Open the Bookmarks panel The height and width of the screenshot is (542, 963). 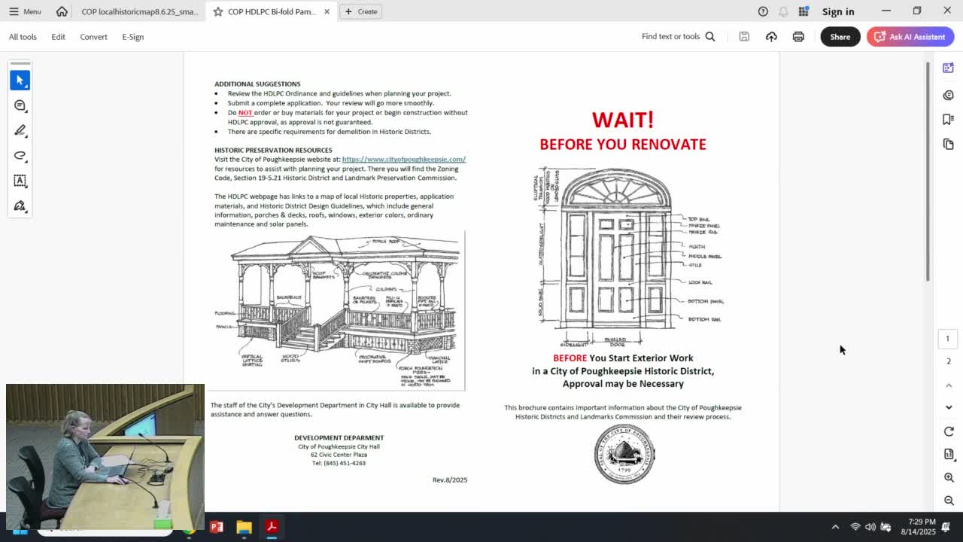click(948, 120)
